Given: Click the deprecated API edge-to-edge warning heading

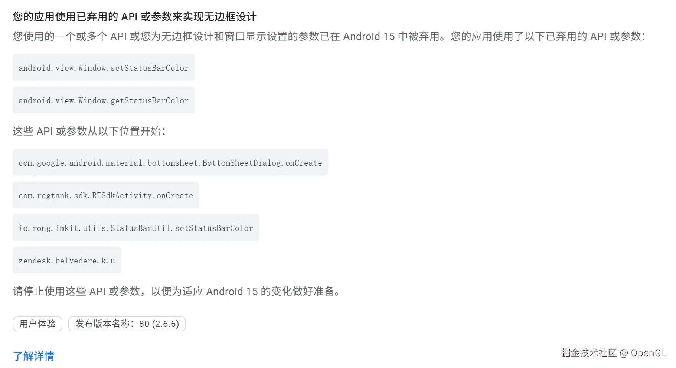Looking at the screenshot, I should click(x=134, y=17).
